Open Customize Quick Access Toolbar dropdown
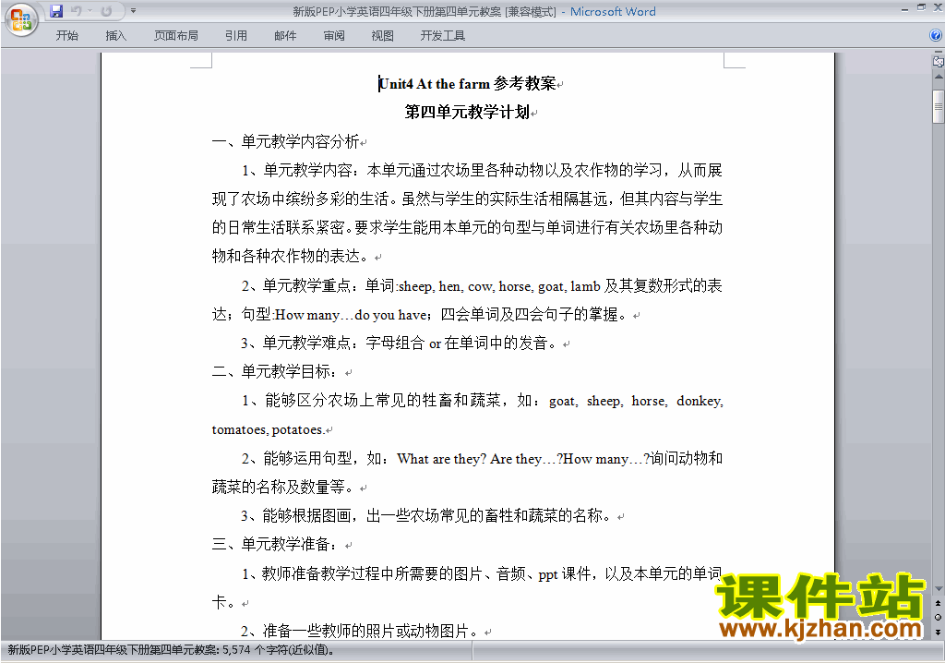 (133, 11)
